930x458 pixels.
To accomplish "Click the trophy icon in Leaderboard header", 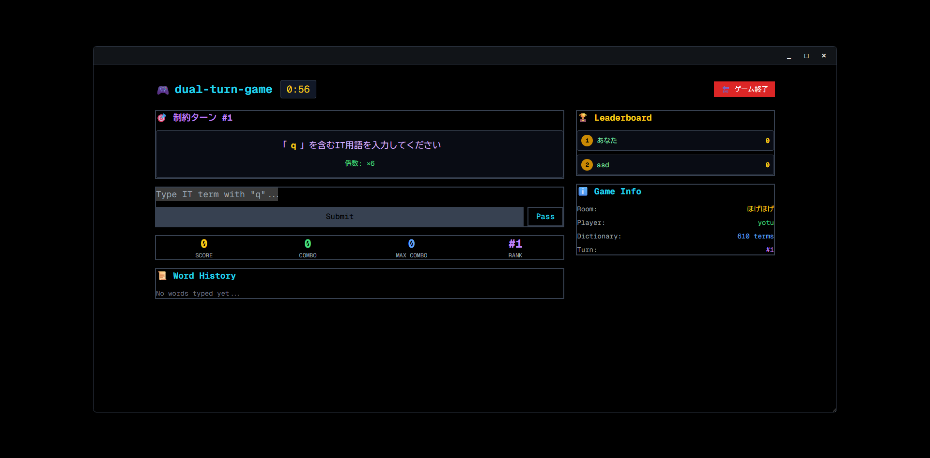I will point(583,118).
